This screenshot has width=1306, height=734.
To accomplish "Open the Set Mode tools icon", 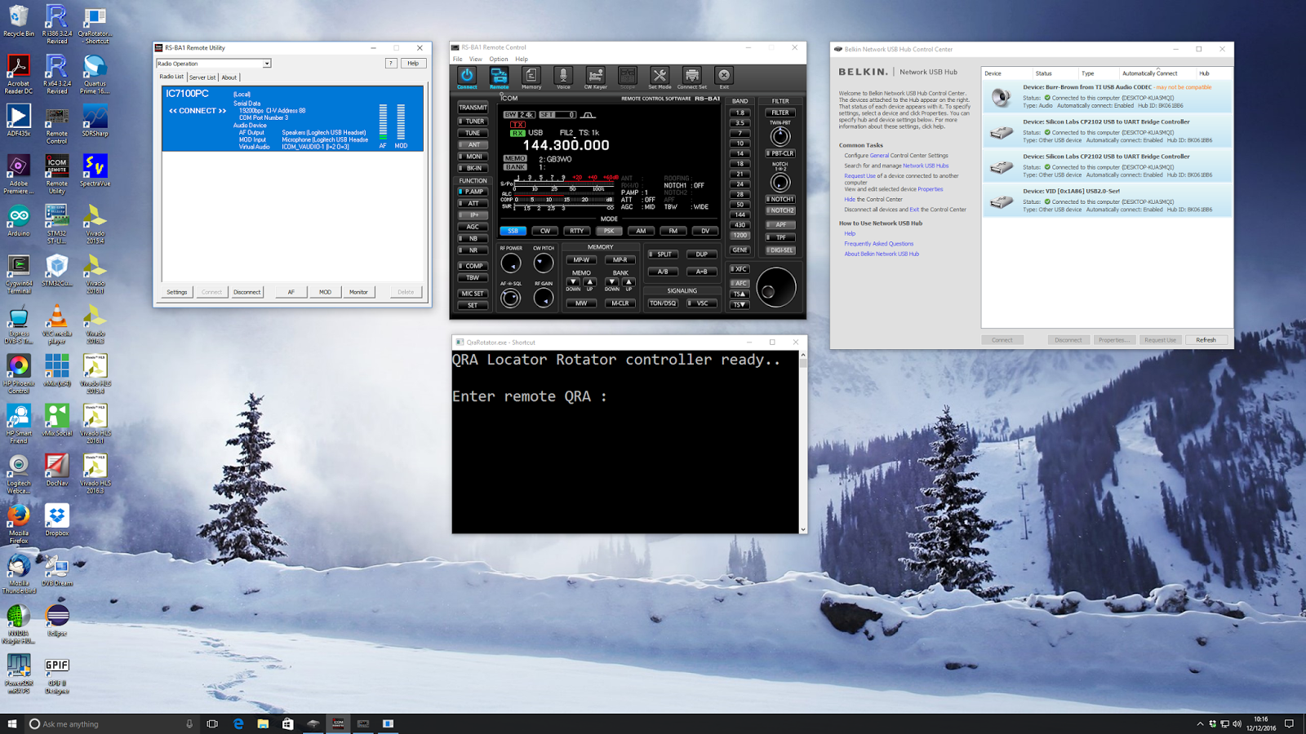I will [x=660, y=77].
